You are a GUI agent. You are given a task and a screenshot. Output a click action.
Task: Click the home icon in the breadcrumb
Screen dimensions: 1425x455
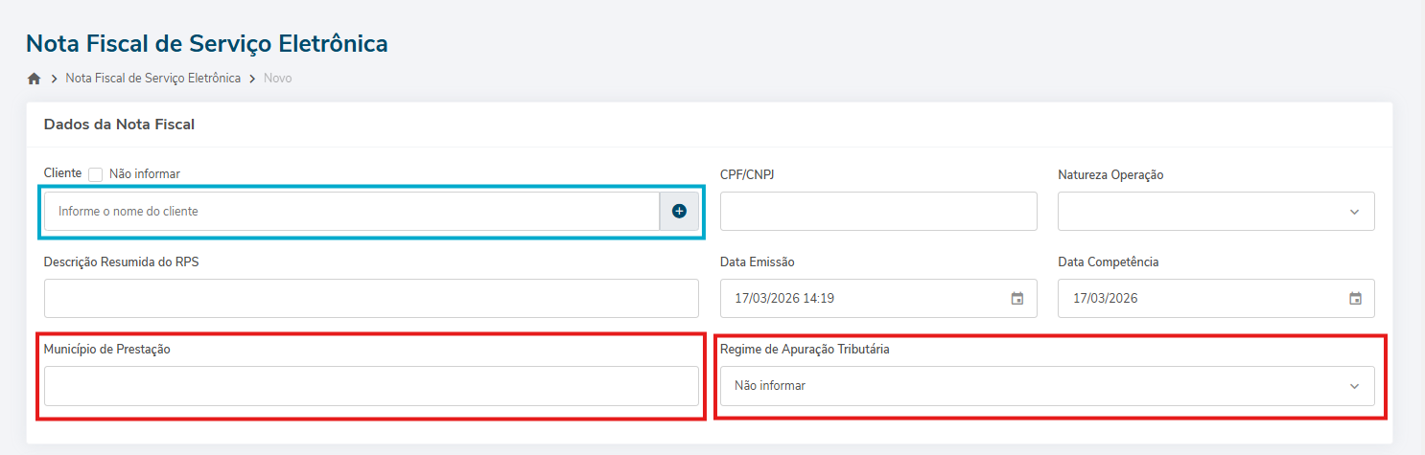(35, 79)
